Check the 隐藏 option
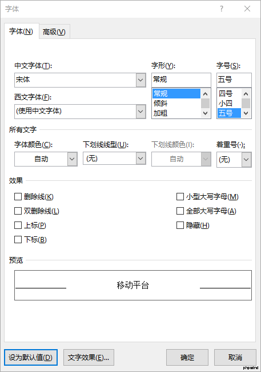This screenshot has height=372, width=261. pos(180,225)
